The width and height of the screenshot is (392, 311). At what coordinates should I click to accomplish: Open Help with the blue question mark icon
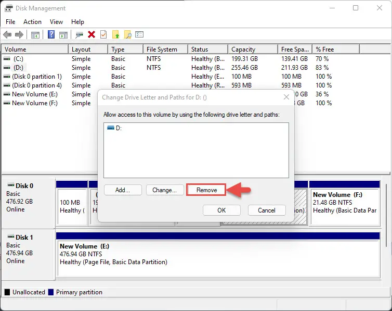[x=51, y=34]
